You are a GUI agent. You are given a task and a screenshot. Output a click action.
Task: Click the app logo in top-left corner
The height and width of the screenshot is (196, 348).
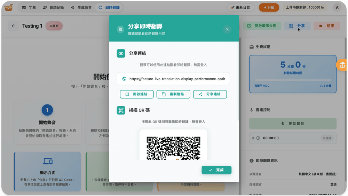click(x=8, y=7)
